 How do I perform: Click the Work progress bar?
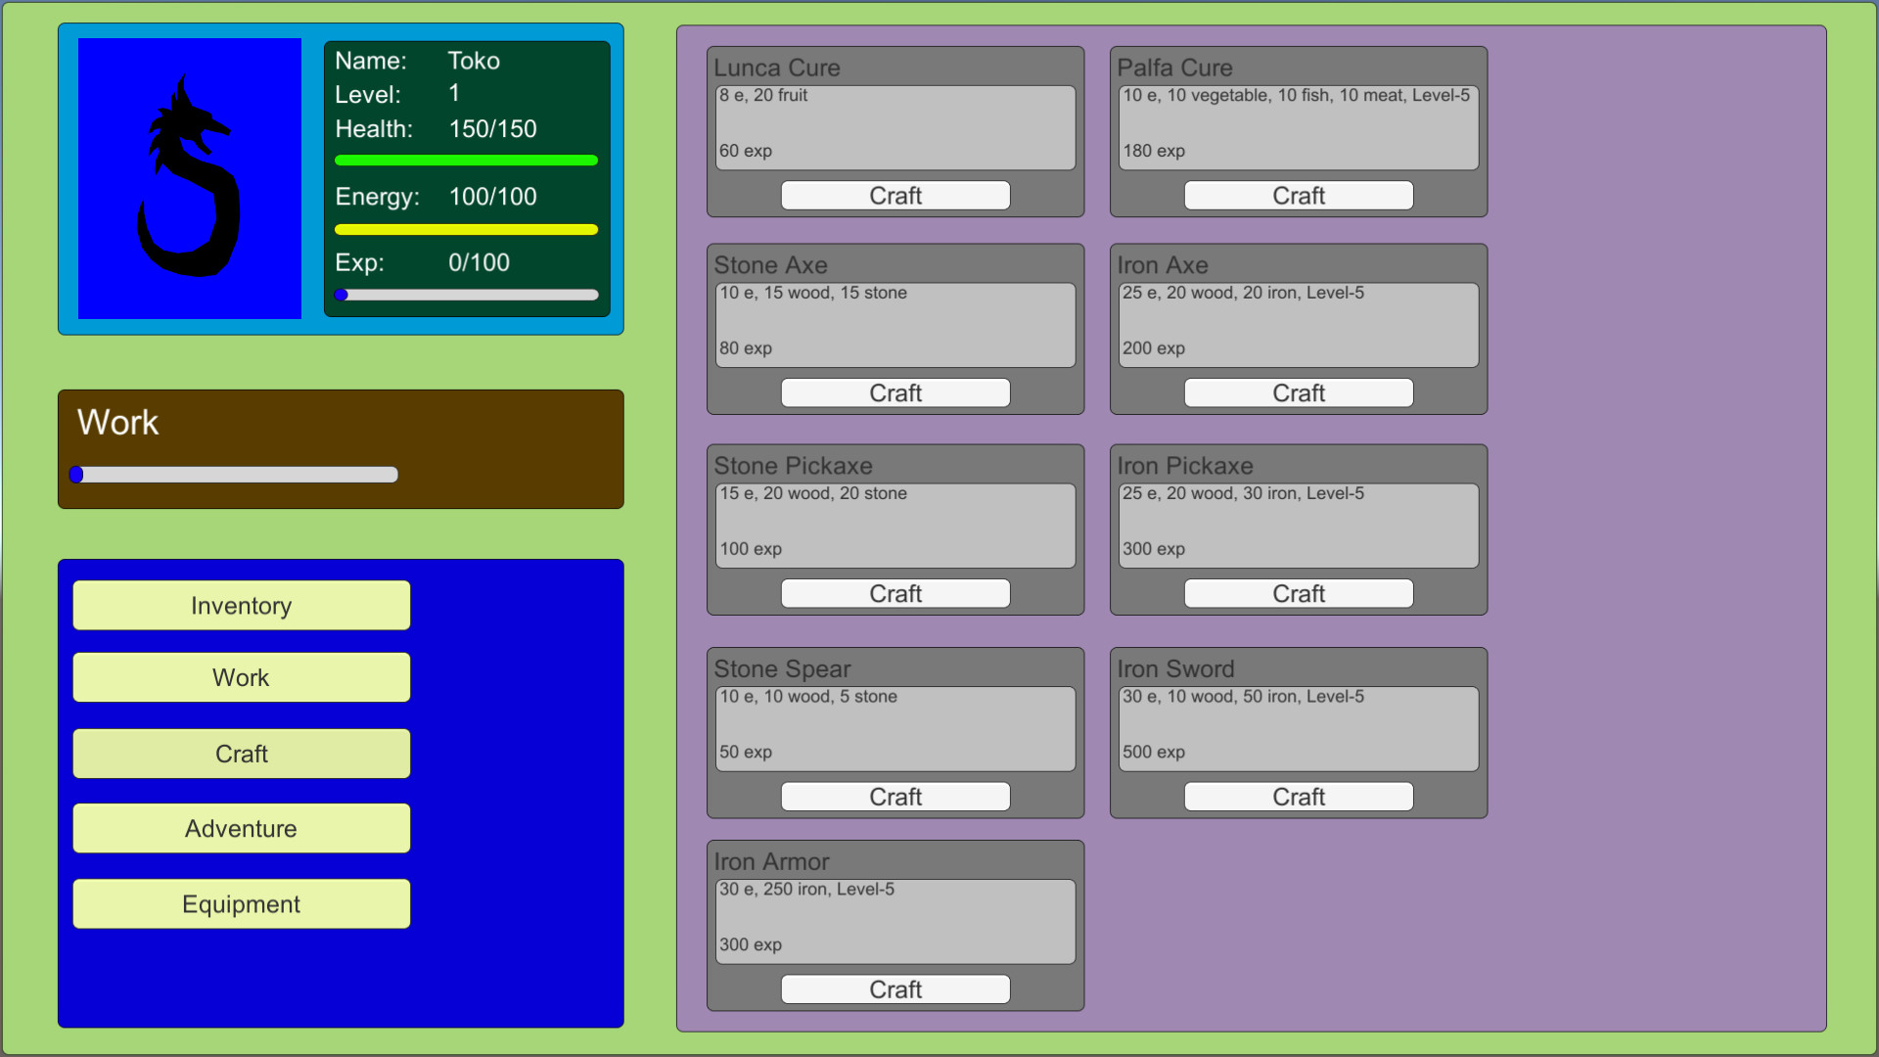tap(235, 475)
